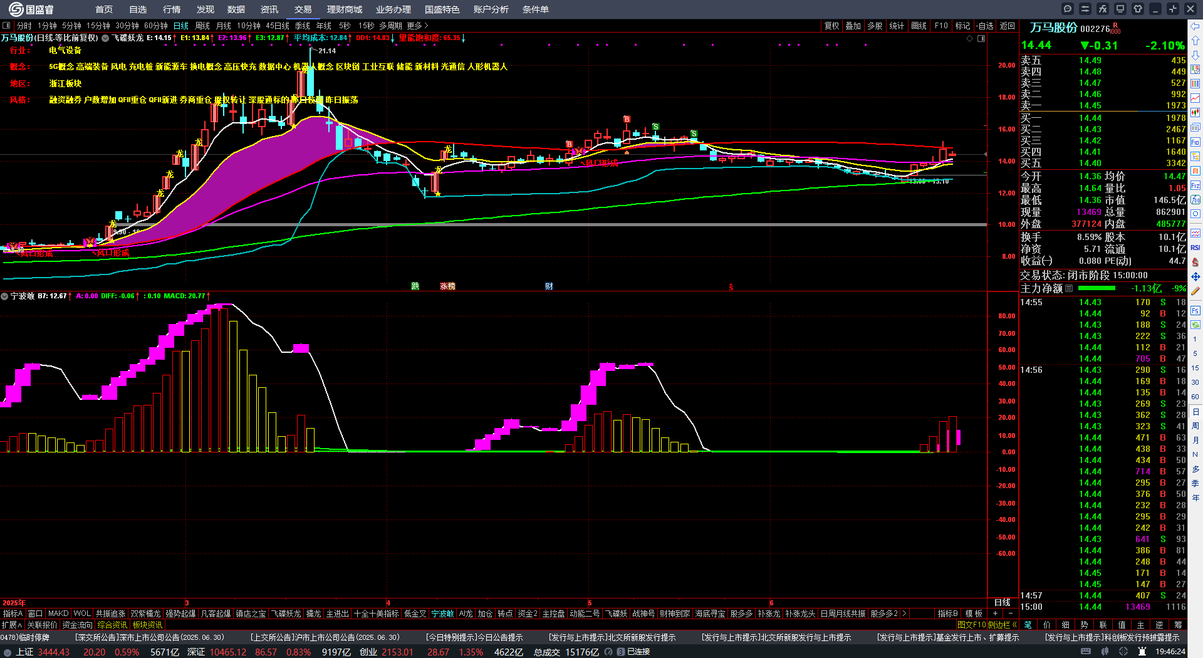
Task: Click the Guosheng logo at top left
Action: 31,9
